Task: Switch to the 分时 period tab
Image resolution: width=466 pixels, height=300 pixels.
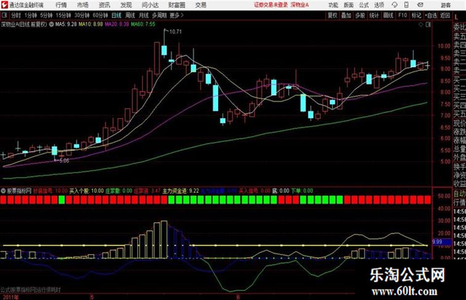Action: point(16,15)
